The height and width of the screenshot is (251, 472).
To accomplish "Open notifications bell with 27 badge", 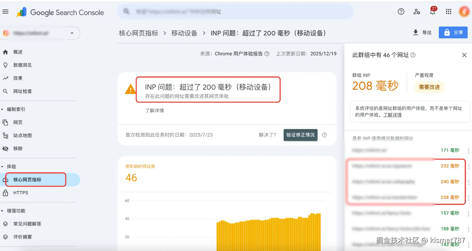I will pyautogui.click(x=433, y=11).
